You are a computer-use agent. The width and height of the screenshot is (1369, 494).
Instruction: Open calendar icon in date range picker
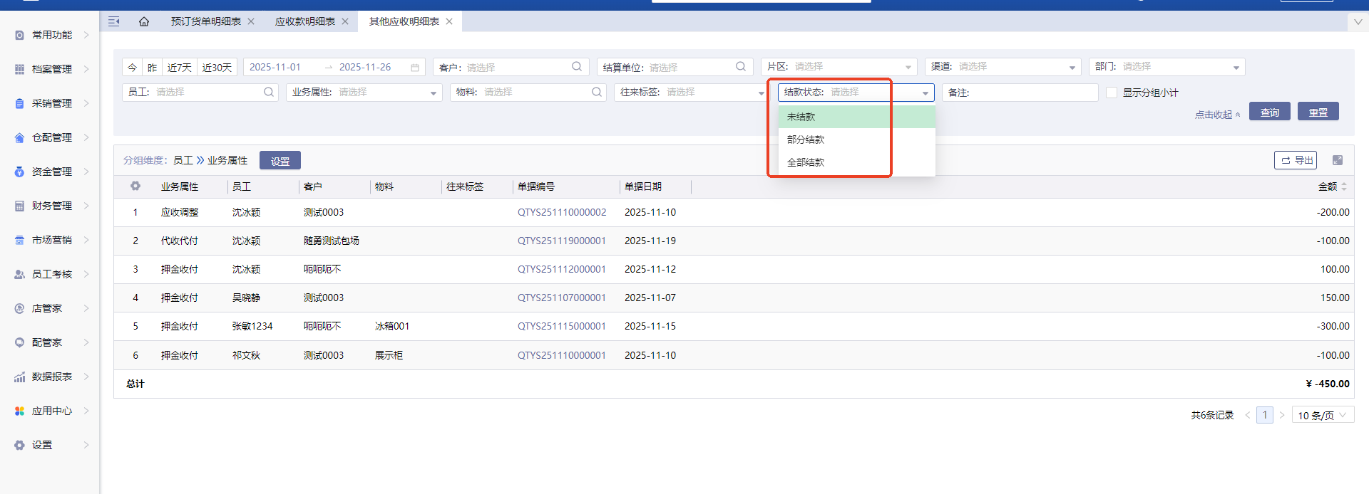click(x=415, y=68)
